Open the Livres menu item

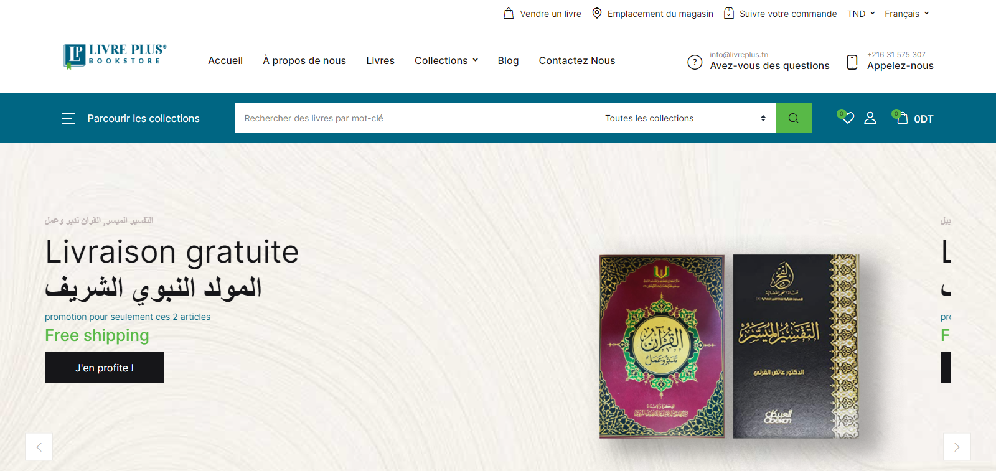pyautogui.click(x=380, y=60)
